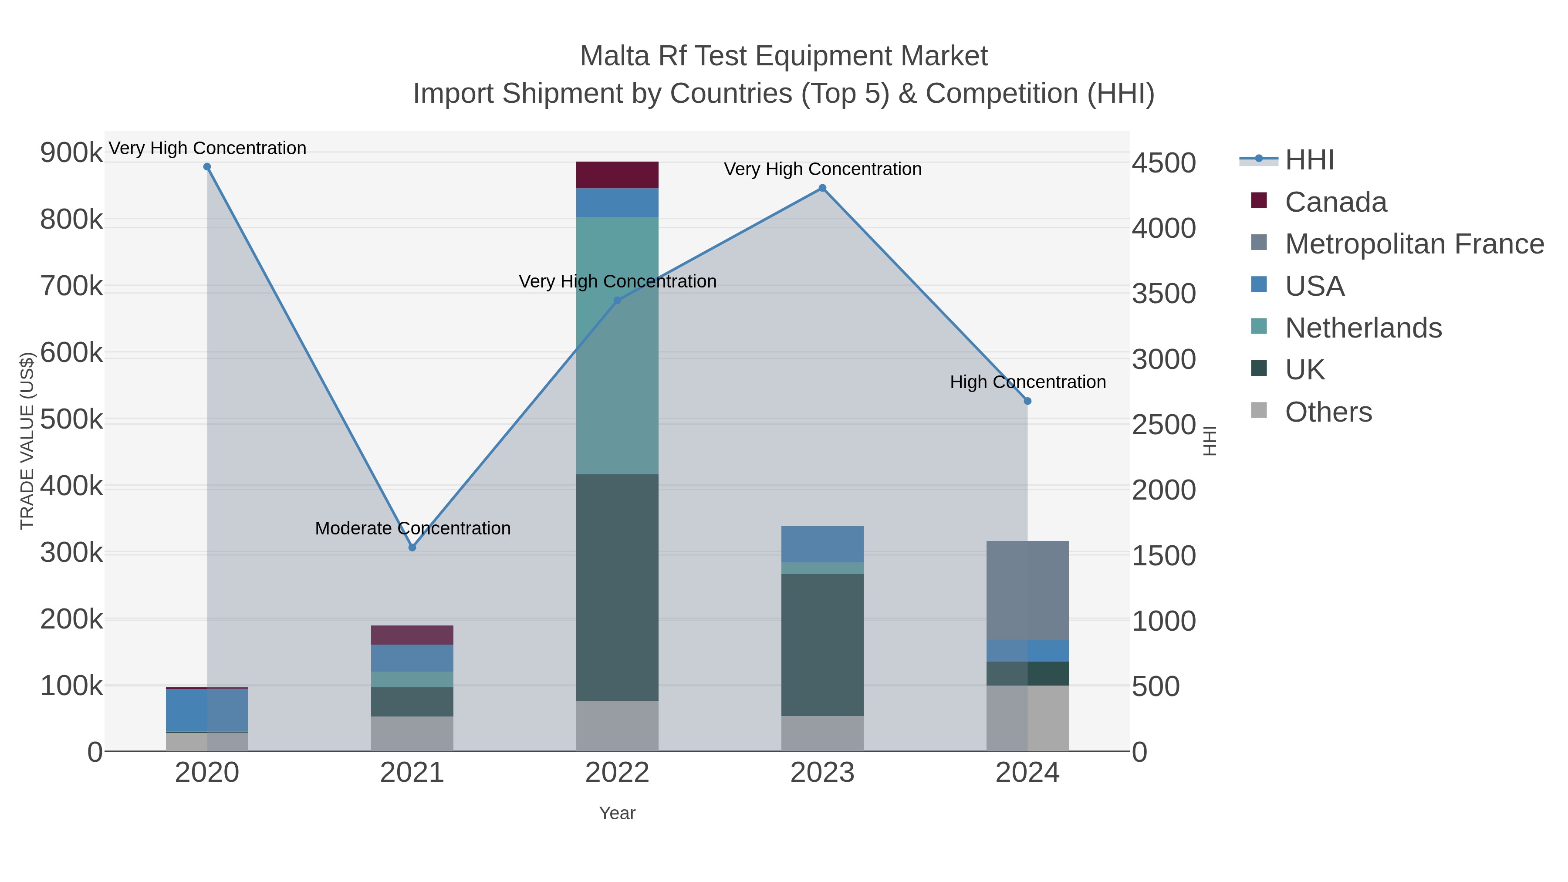The height and width of the screenshot is (882, 1568).
Task: Click the HHI line marker icon in legend
Action: pyautogui.click(x=1259, y=159)
